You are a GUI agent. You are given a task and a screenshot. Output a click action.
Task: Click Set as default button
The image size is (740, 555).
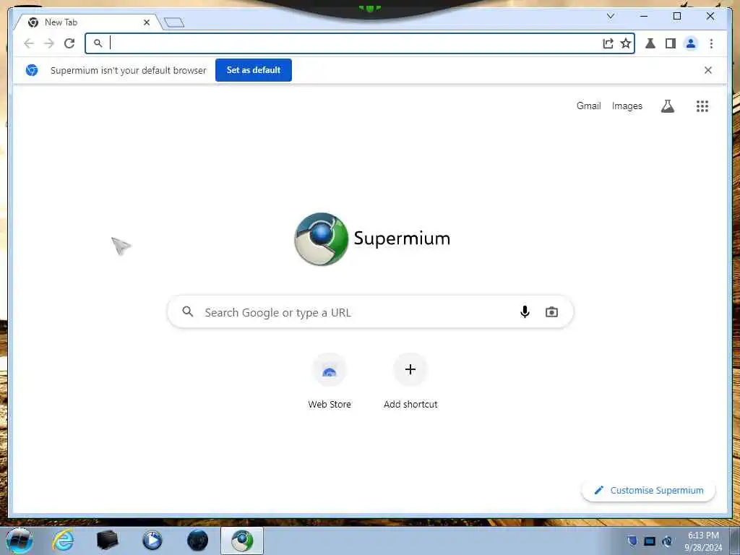tap(254, 70)
